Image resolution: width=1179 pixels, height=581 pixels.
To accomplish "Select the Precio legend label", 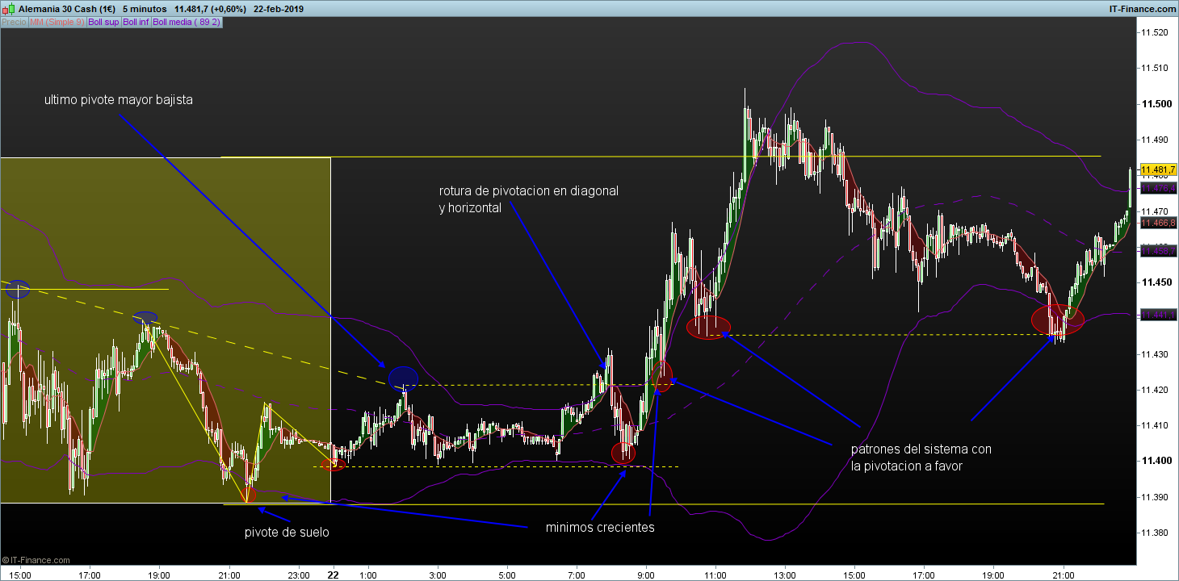I will (14, 22).
